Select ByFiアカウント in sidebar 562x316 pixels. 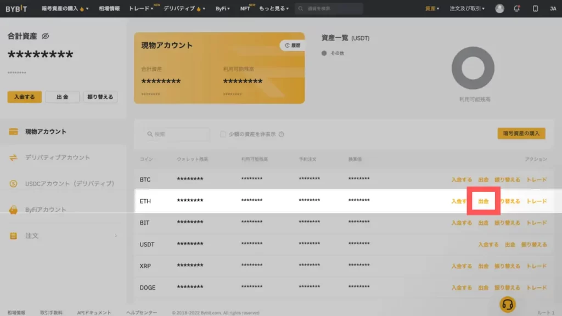[x=46, y=210]
